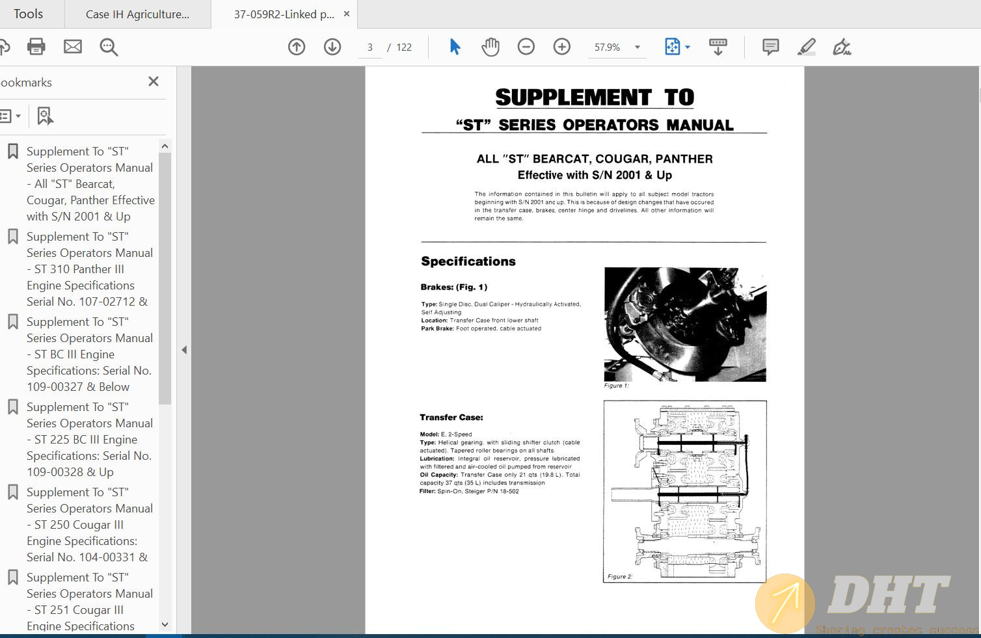Screen dimensions: 981x638
Task: Click the bookmarks panel scrollbar thumb
Action: click(x=165, y=278)
